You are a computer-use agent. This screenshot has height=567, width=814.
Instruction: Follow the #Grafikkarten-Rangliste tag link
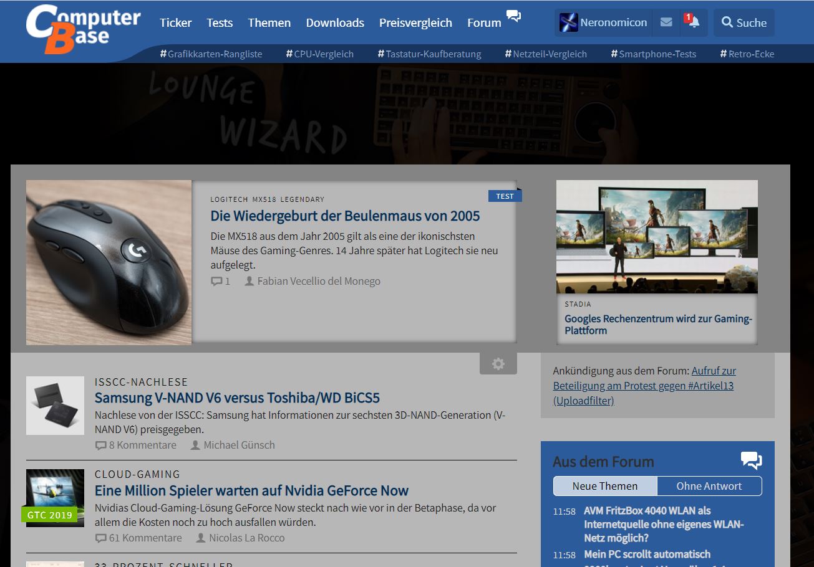pyautogui.click(x=211, y=54)
